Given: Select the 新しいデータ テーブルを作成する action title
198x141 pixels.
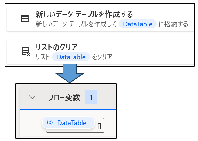Looking at the screenshot, I should (84, 14).
